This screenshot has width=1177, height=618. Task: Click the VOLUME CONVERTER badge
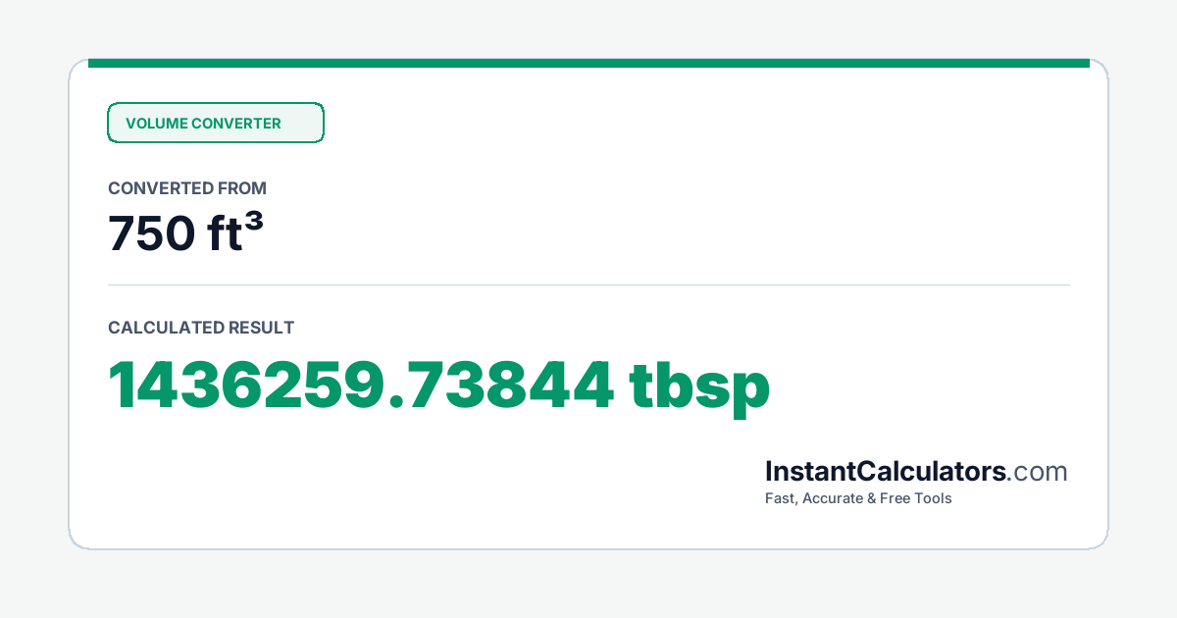click(x=216, y=123)
